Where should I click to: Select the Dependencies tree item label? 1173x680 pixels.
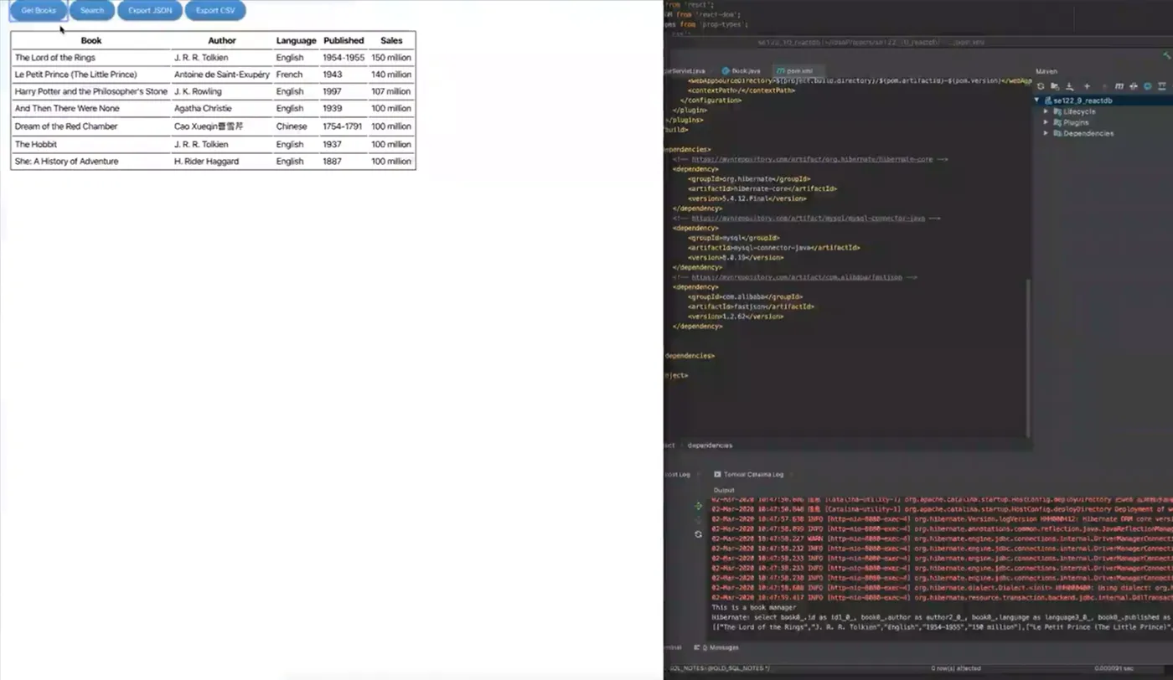(1088, 133)
